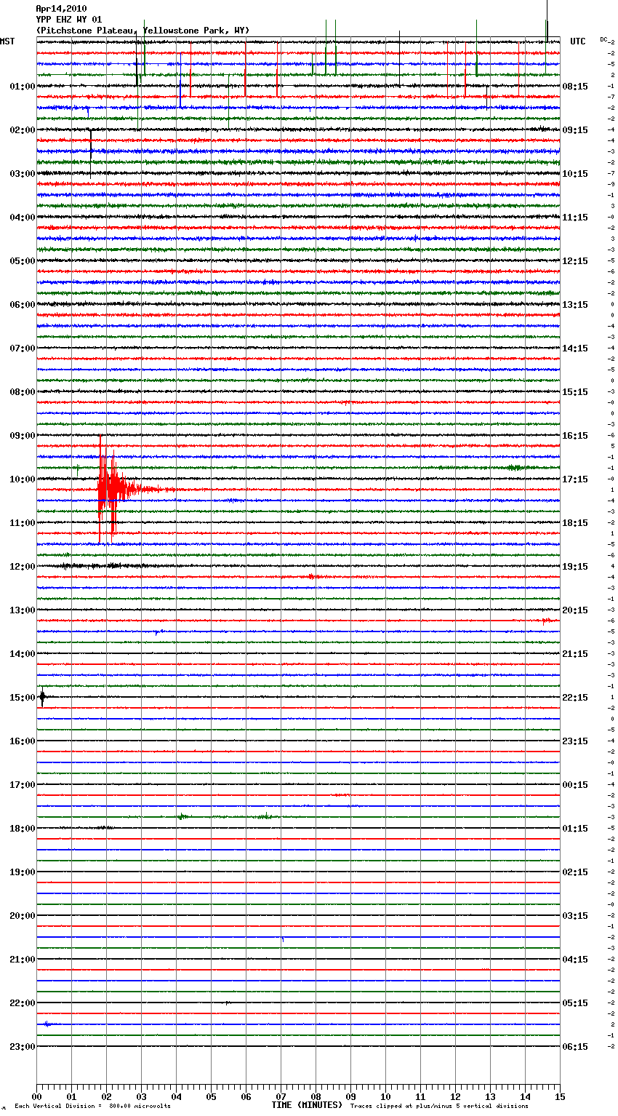618x1116 pixels.
Task: Select the 04:00 MST time label
Action: (23, 218)
